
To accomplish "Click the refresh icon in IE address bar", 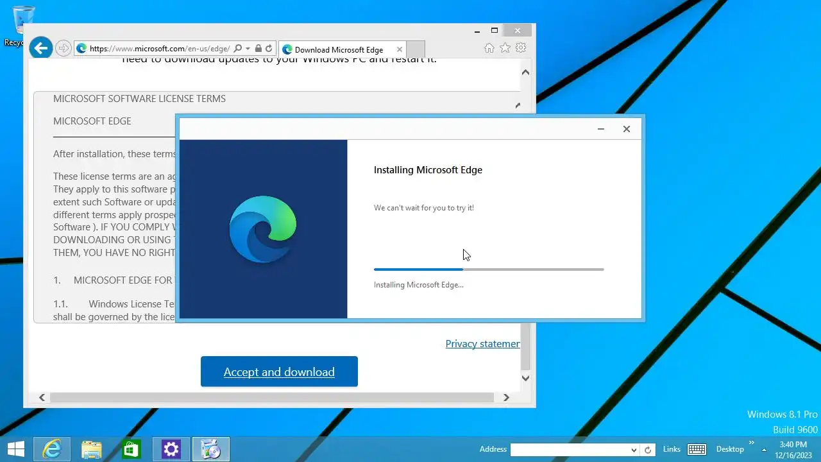I will pyautogui.click(x=269, y=49).
